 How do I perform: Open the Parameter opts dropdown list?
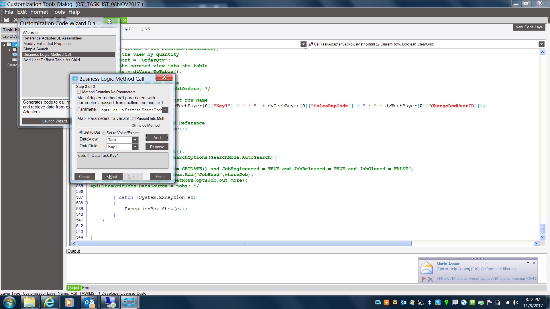click(165, 110)
